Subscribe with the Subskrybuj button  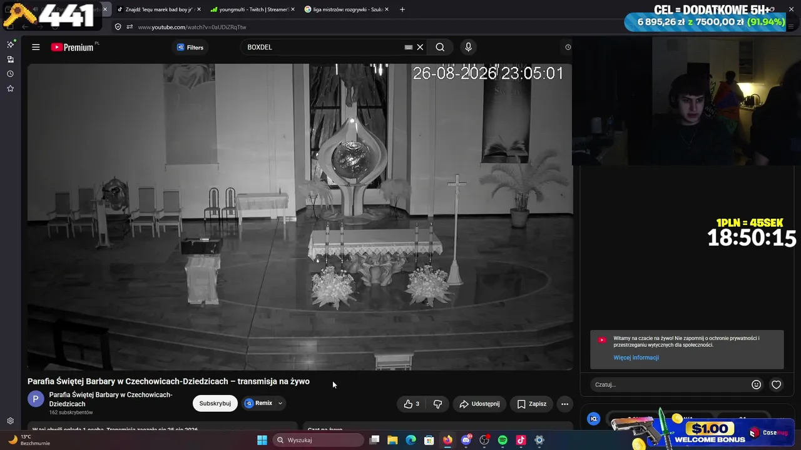point(215,403)
